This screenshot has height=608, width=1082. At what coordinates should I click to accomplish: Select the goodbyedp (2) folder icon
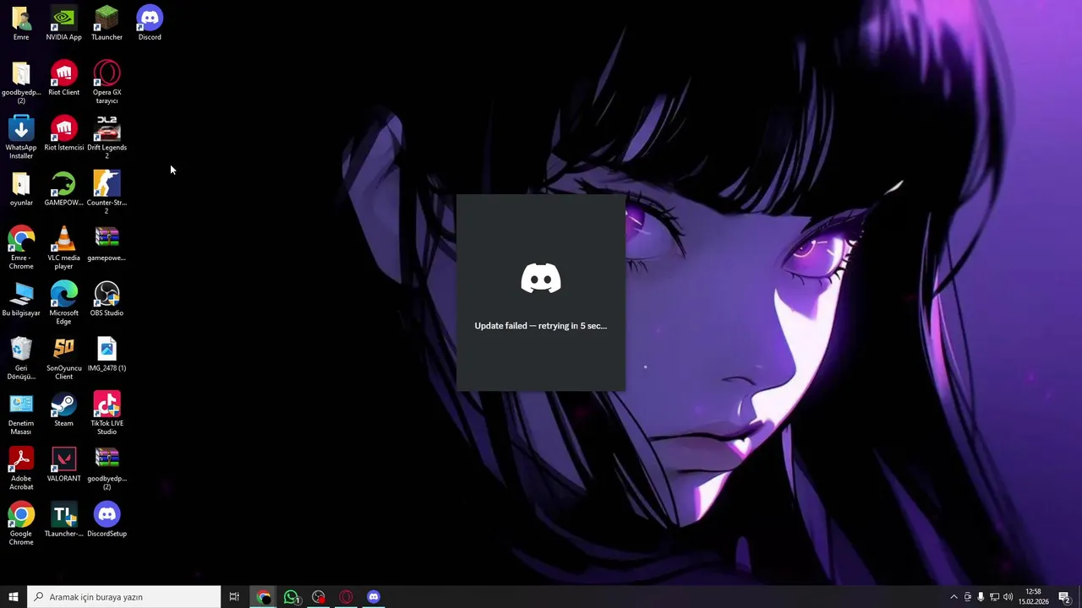[x=21, y=82]
